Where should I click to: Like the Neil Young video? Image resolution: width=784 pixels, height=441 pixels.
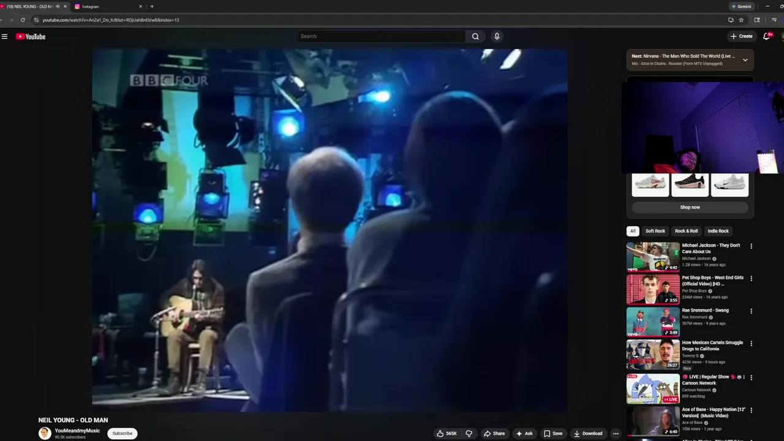tap(447, 433)
